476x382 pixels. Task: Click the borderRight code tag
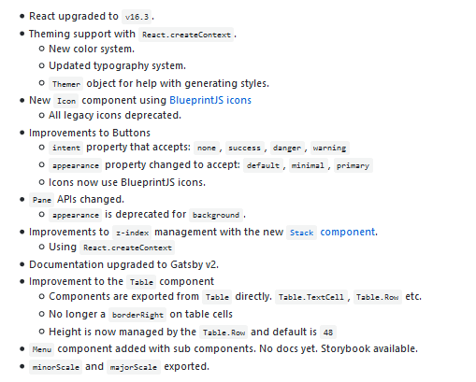pos(137,315)
